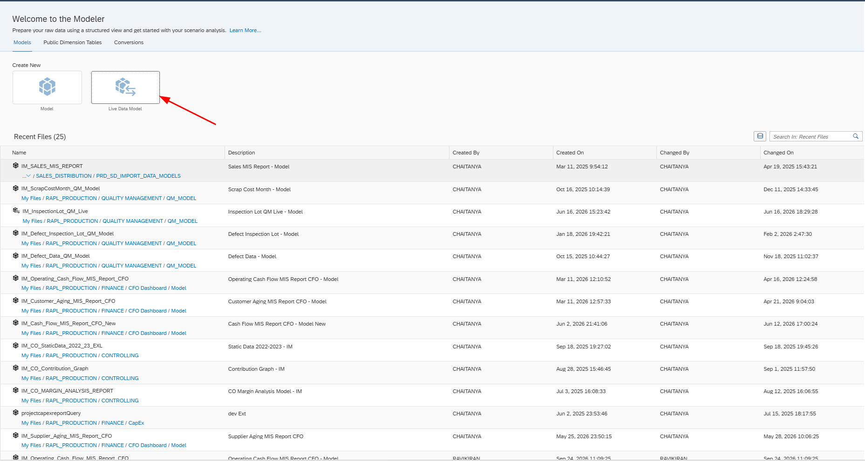Create a new Model tile

(x=47, y=87)
